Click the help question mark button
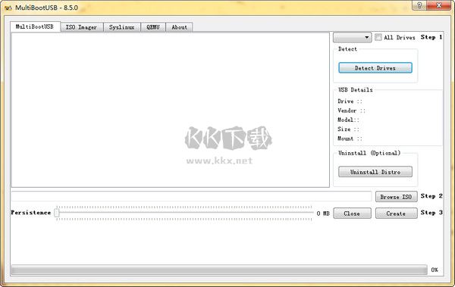Screen dimensions: 455x287 (x=419, y=5)
